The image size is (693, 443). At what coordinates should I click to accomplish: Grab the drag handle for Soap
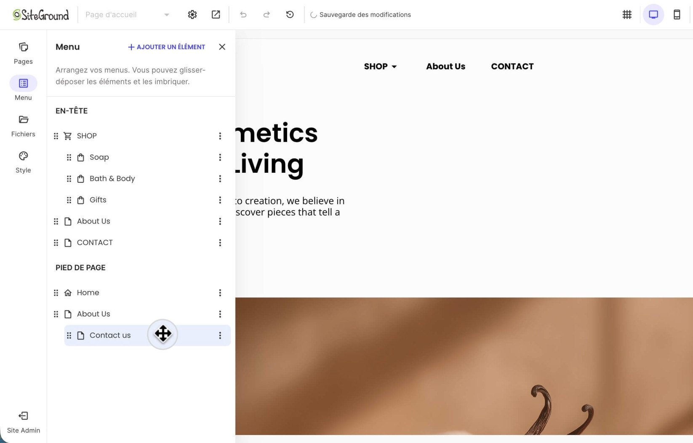[69, 158]
